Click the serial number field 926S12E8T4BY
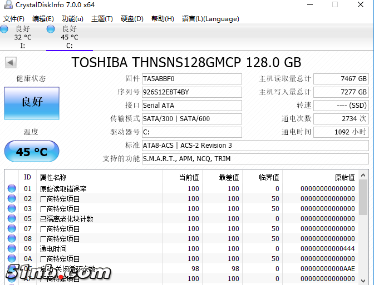 [192, 92]
